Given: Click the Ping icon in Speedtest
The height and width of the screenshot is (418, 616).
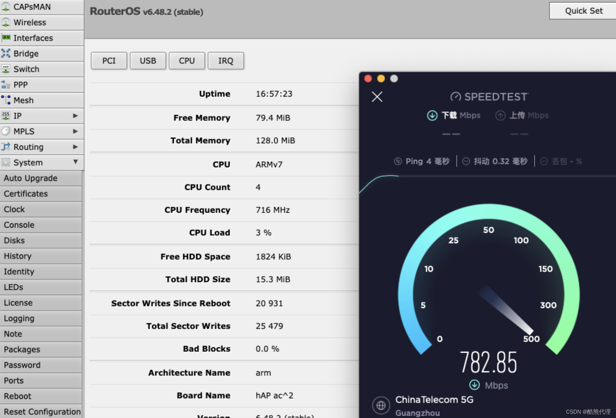Looking at the screenshot, I should coord(398,161).
